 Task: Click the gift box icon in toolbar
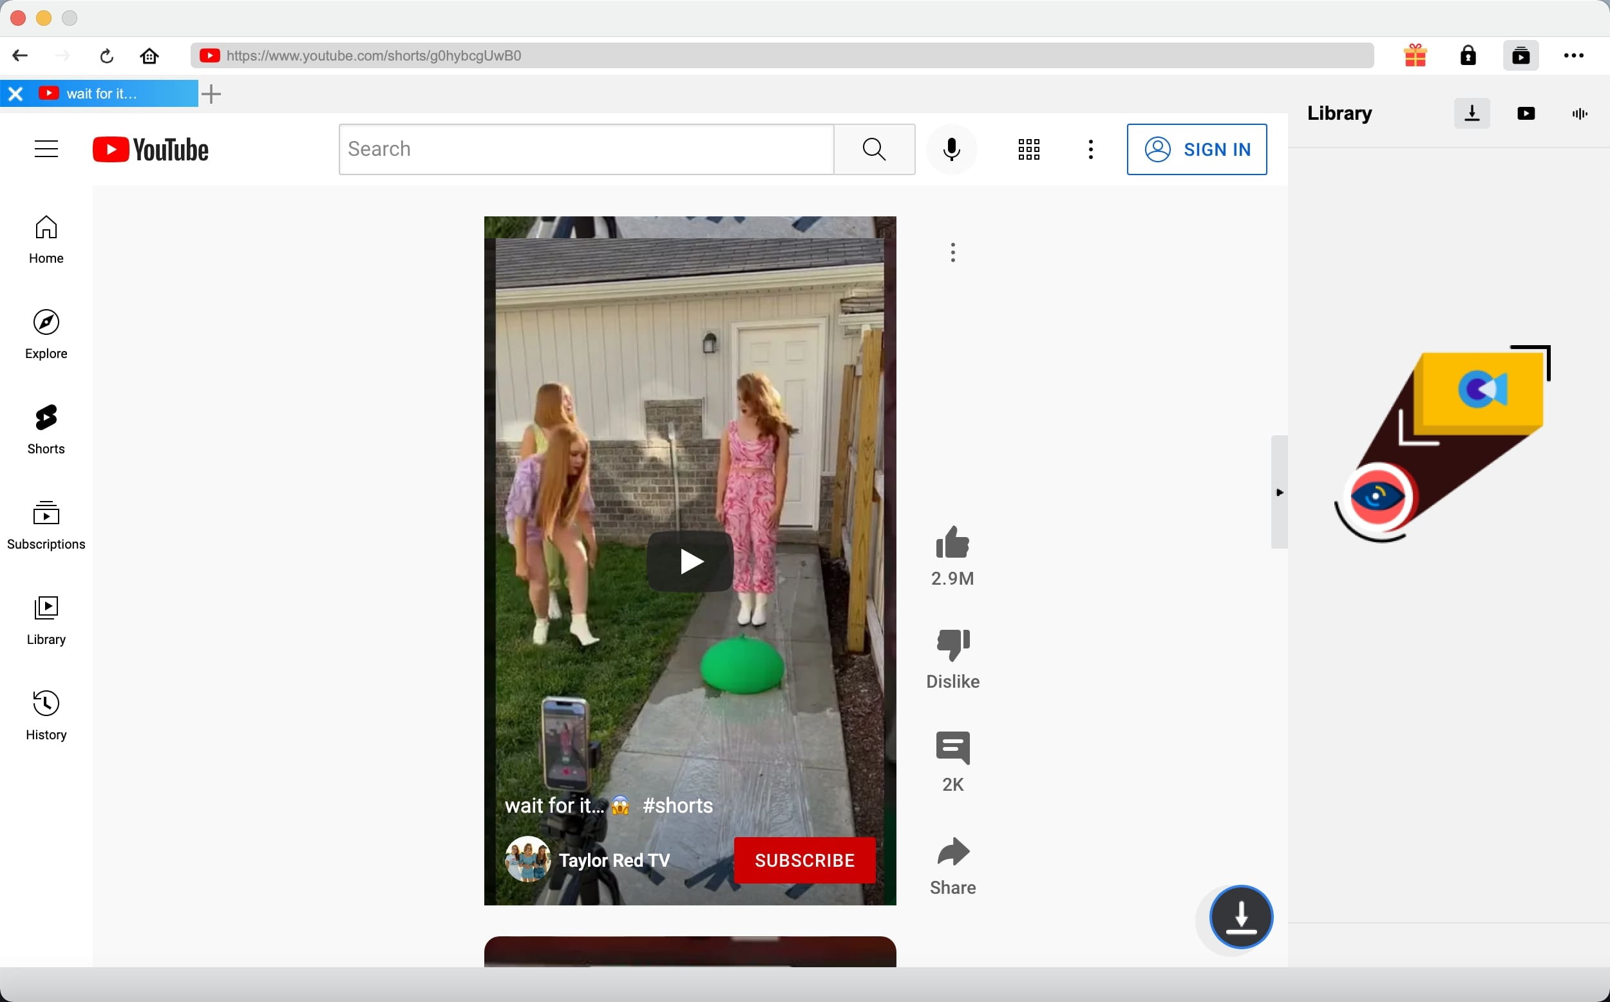click(1415, 55)
